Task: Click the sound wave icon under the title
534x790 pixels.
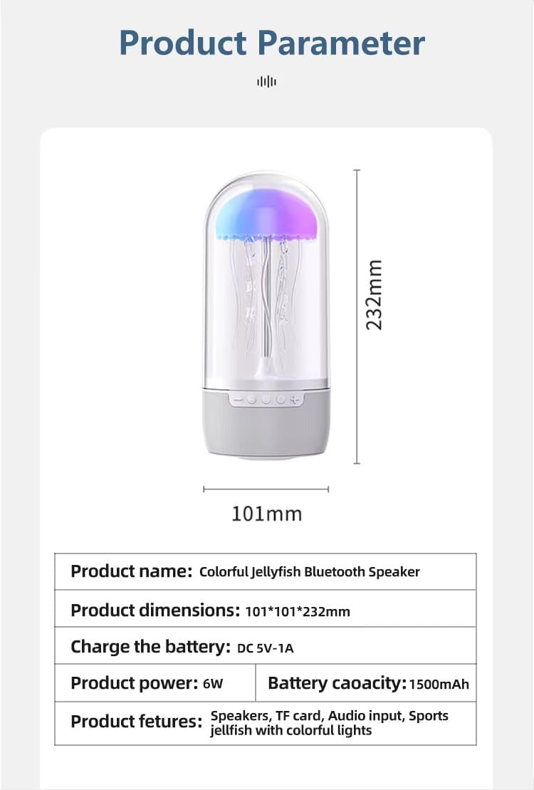Action: coord(266,82)
